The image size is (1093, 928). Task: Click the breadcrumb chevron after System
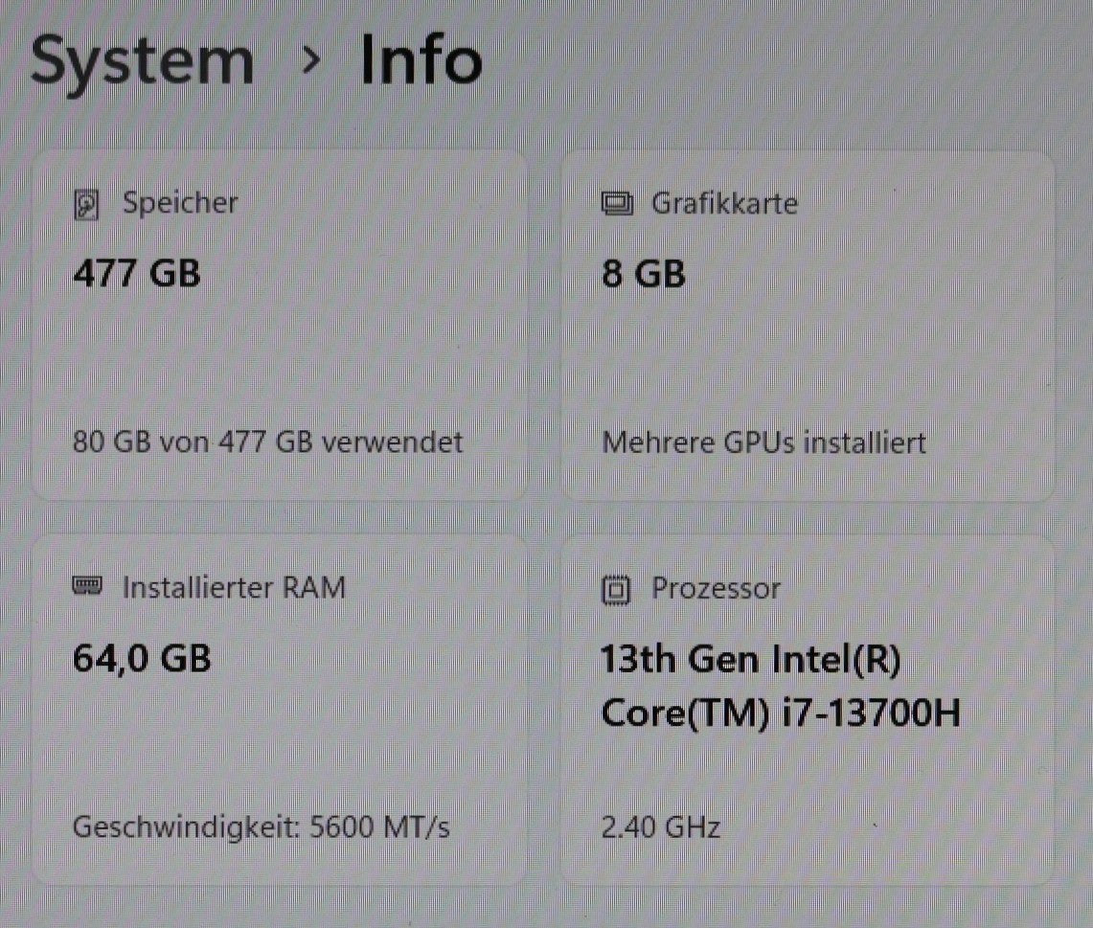click(x=309, y=60)
